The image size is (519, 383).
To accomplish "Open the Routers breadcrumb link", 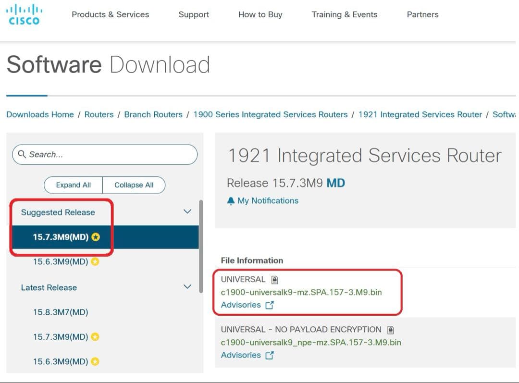I will pos(99,114).
